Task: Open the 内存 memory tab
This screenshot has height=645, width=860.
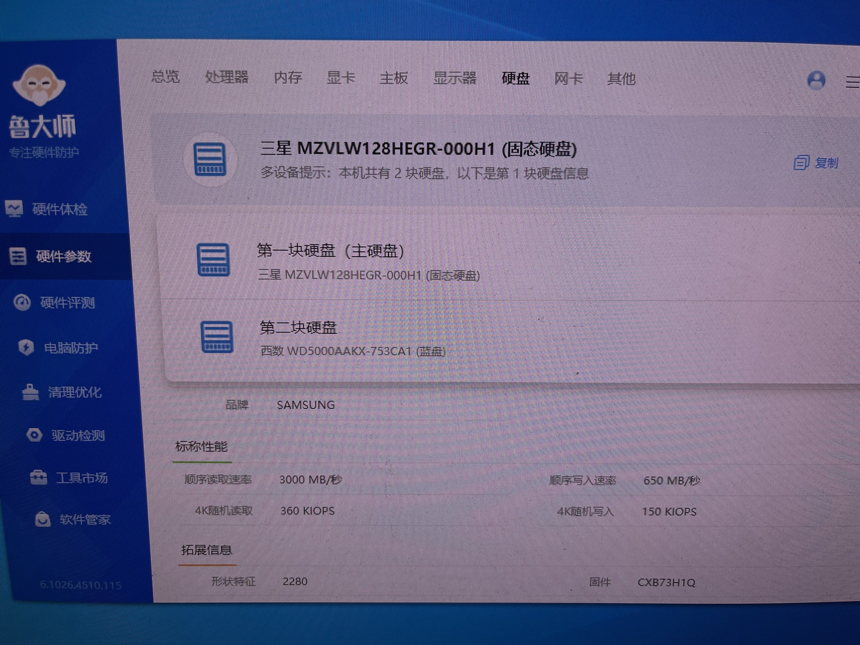Action: pyautogui.click(x=288, y=78)
